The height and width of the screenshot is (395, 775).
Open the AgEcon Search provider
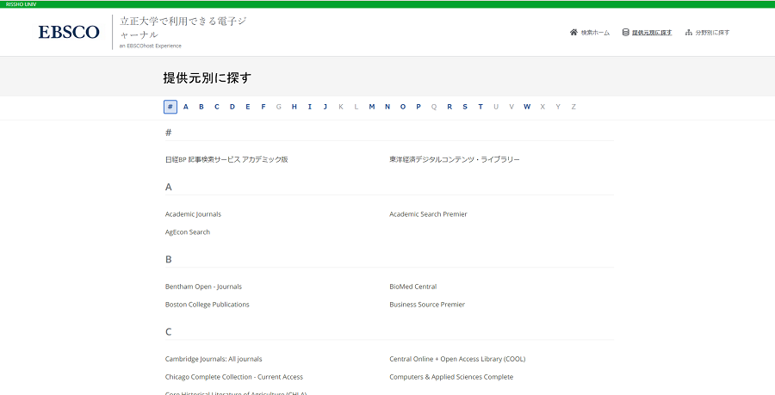coord(188,232)
